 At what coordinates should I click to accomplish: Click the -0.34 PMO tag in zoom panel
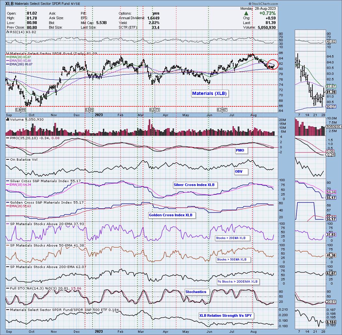click(331, 154)
